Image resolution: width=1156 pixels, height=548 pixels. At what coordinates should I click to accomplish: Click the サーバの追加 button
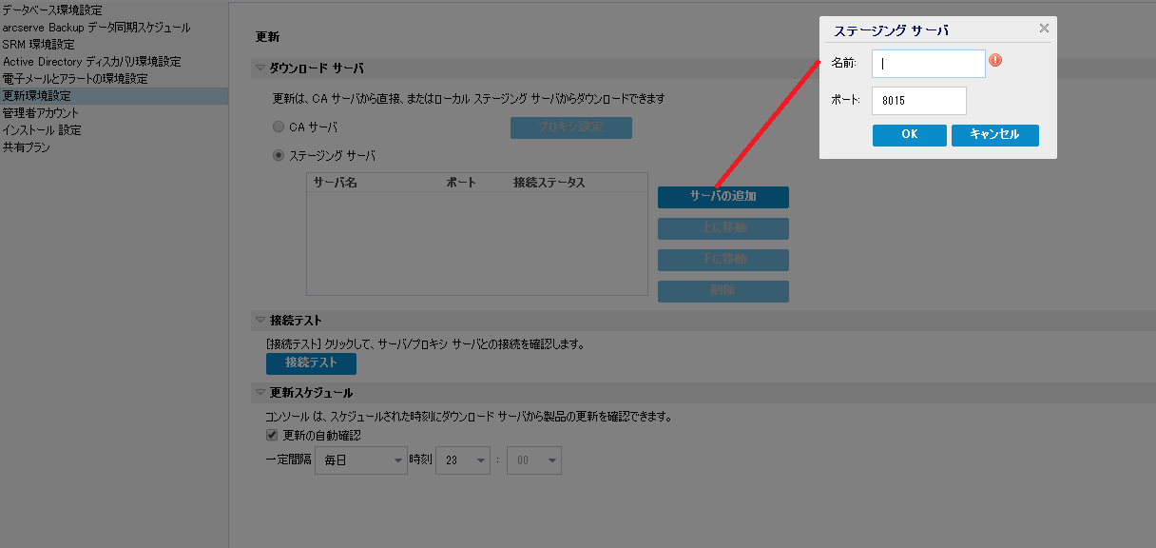[723, 197]
